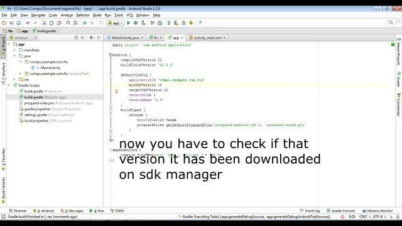Click the green Run app button
Screen dimensions: 402x226
click(x=128, y=23)
